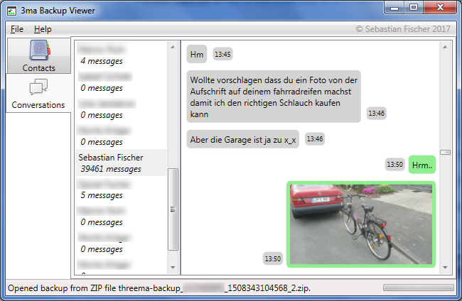Image resolution: width=462 pixels, height=301 pixels.
Task: Click contact list scroll up arrow
Action: click(x=173, y=47)
